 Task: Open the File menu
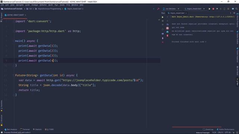[x=2, y=5]
